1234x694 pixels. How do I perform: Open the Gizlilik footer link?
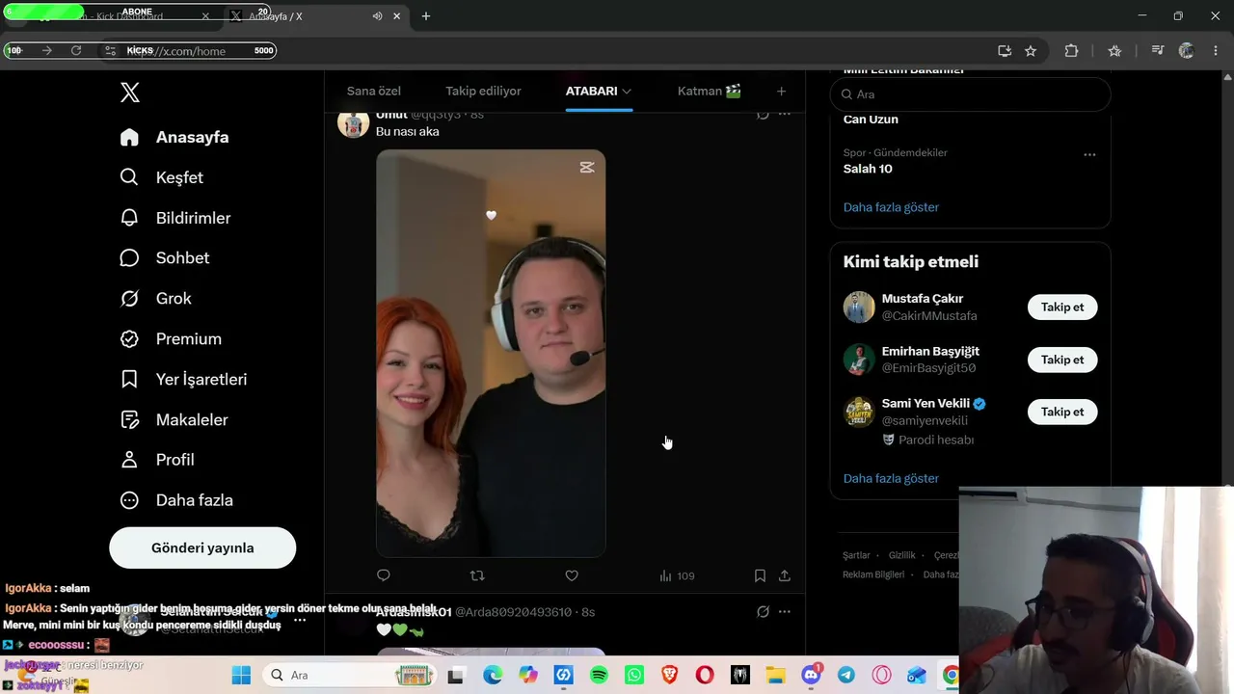(x=902, y=555)
